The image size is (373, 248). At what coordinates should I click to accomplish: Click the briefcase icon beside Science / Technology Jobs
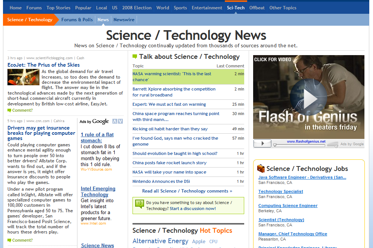click(261, 169)
